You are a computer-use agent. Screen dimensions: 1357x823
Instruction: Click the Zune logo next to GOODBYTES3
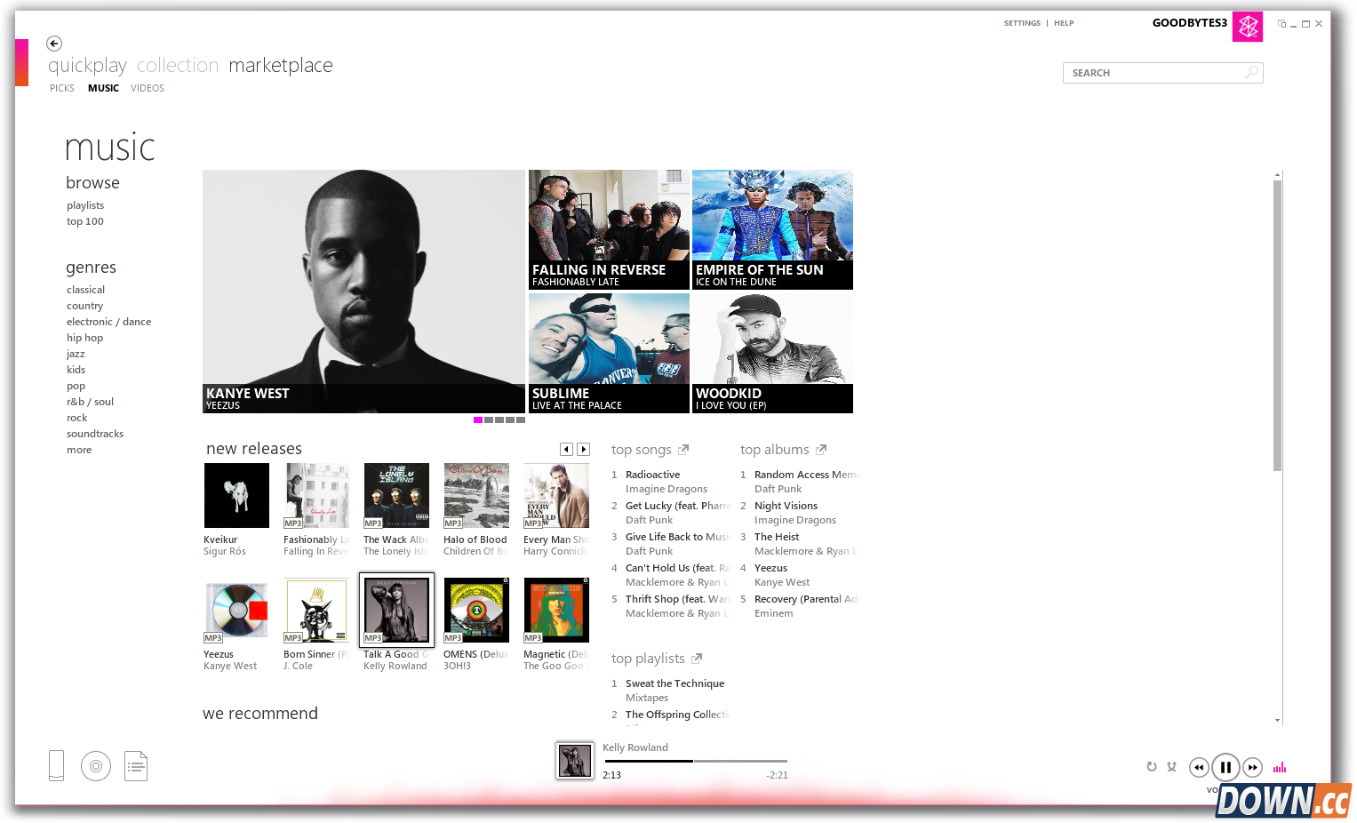coord(1248,27)
